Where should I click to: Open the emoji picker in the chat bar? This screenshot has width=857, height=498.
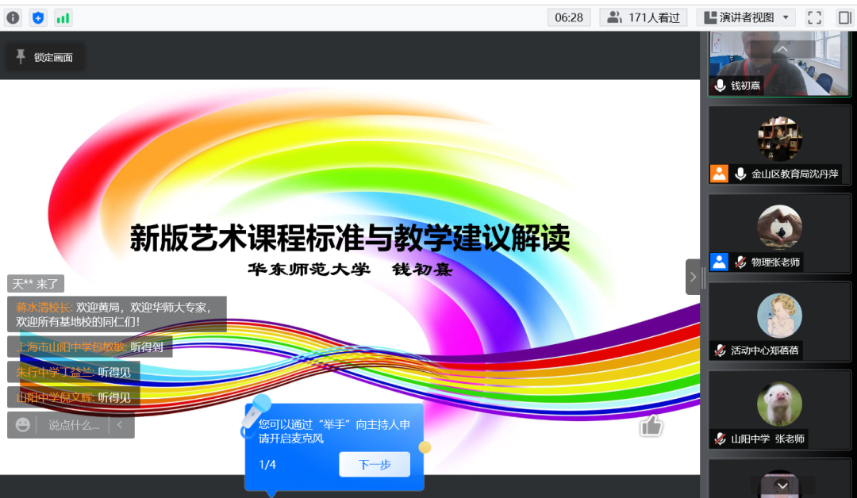coord(24,425)
